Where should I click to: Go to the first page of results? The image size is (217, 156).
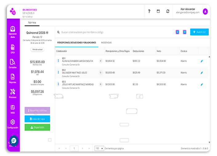59,148
